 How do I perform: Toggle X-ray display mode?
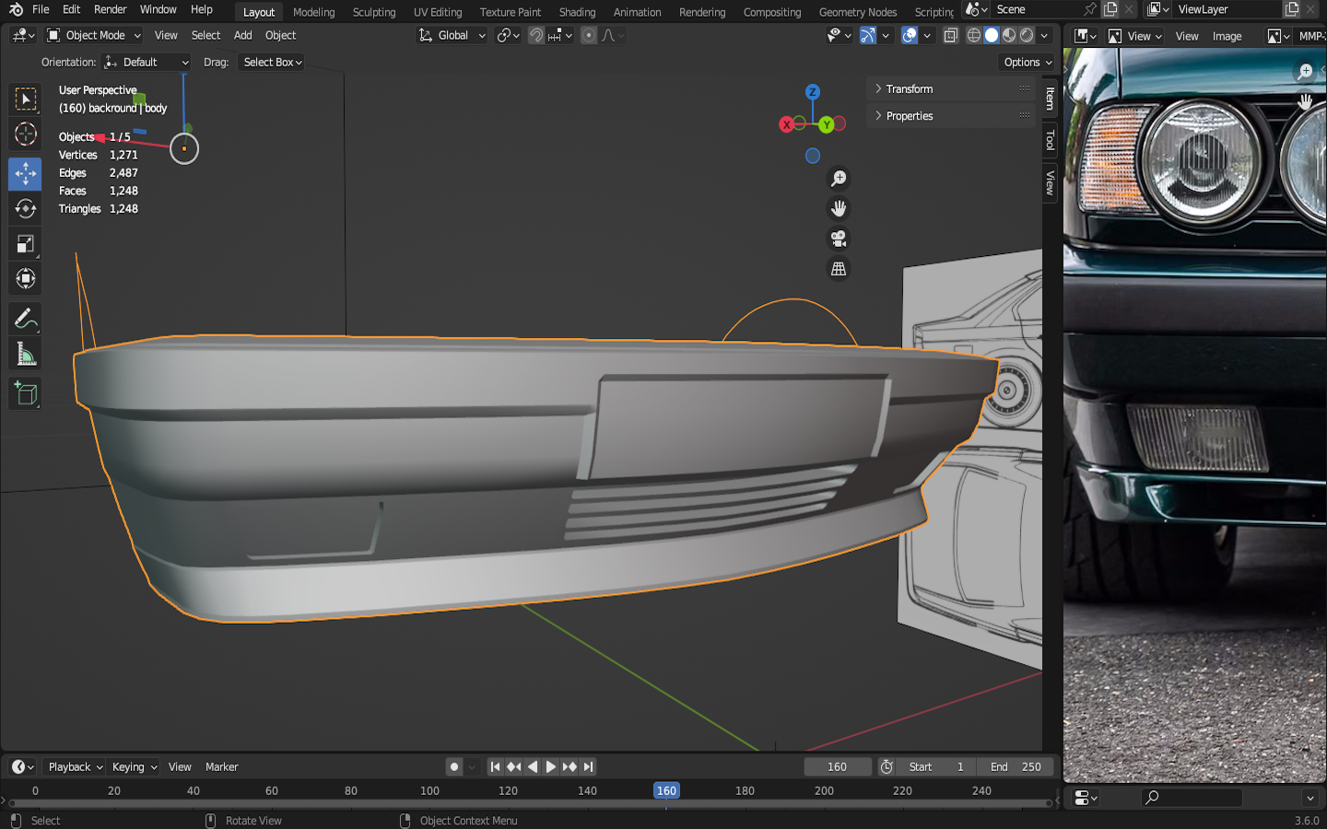[x=951, y=35]
